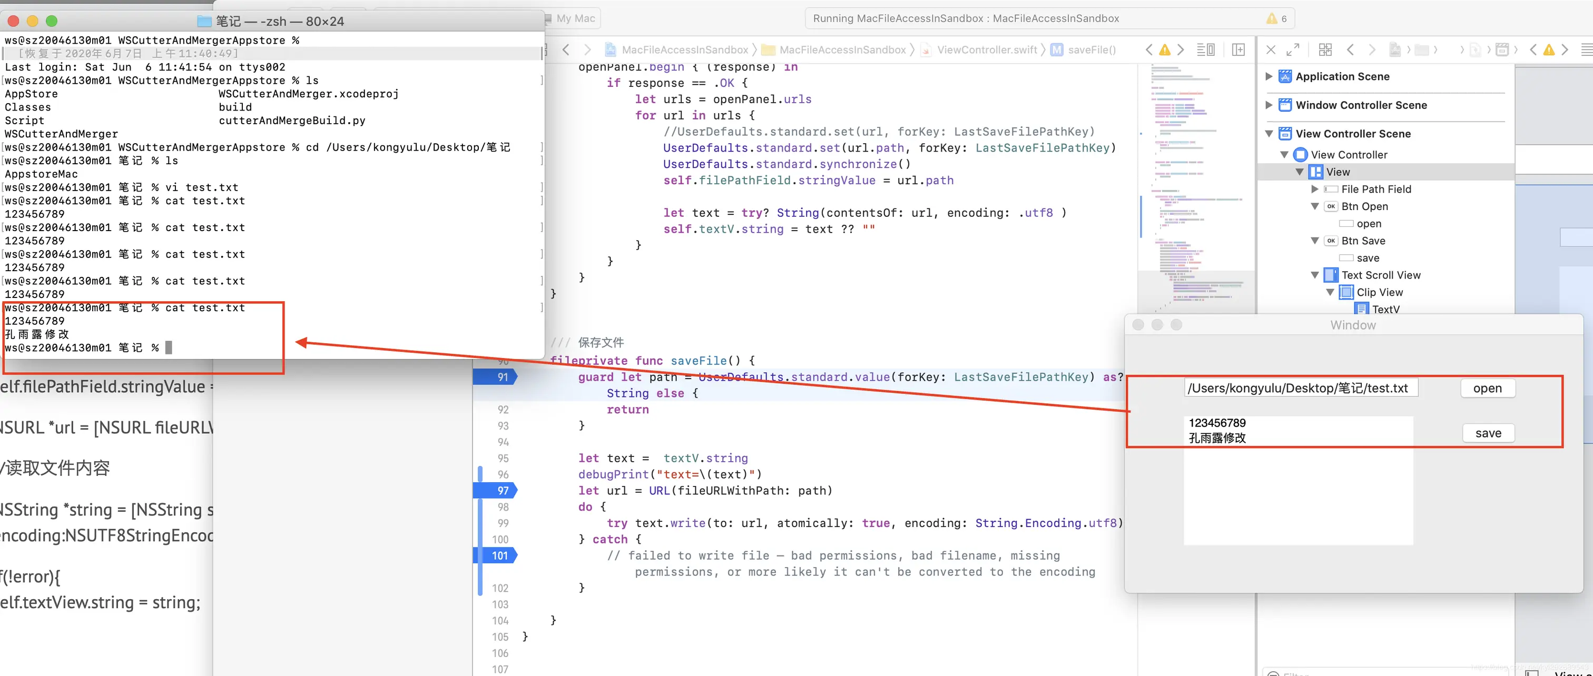Select the View row in outline

tap(1385, 172)
